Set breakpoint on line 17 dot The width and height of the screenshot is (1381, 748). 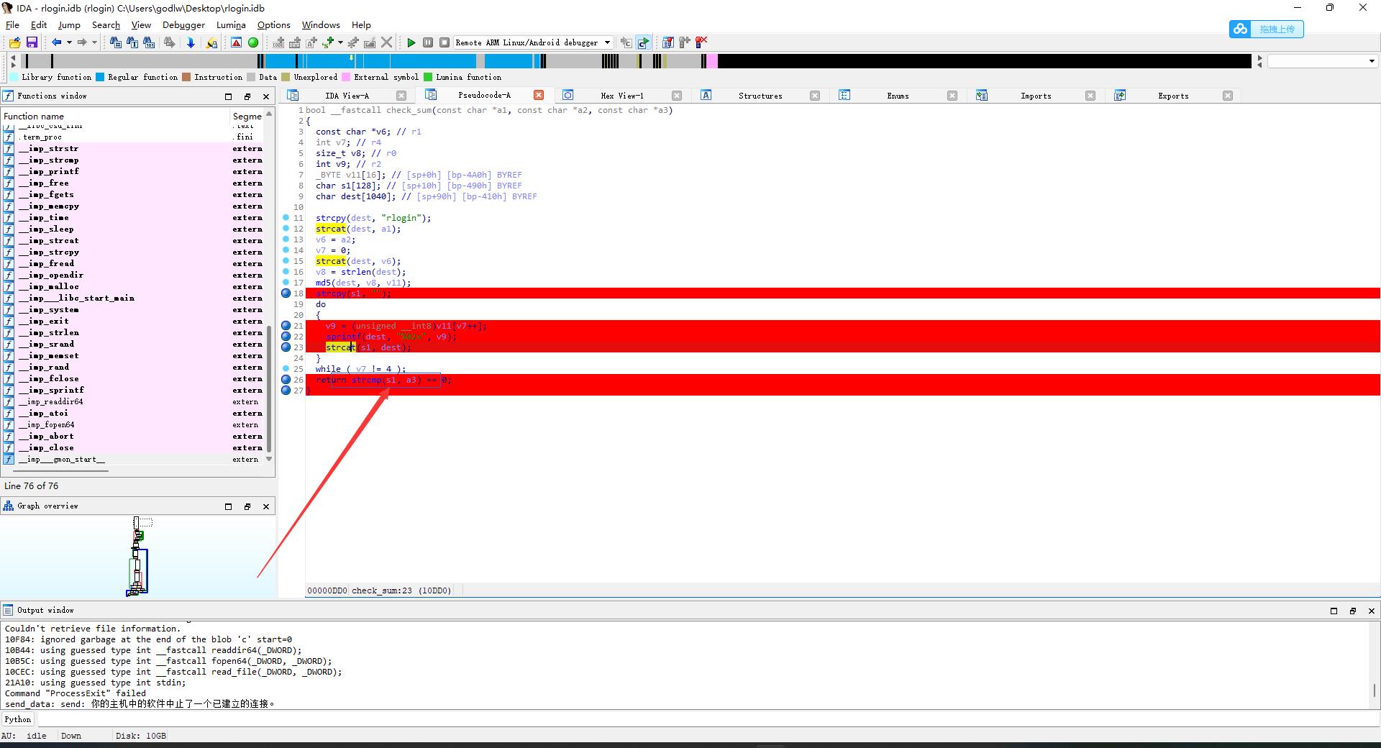tap(286, 283)
